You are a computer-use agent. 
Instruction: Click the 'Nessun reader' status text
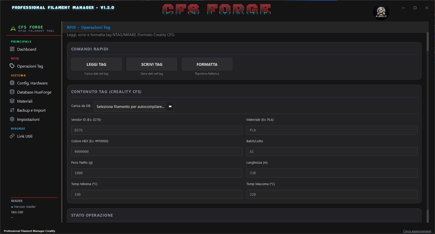tap(25, 207)
